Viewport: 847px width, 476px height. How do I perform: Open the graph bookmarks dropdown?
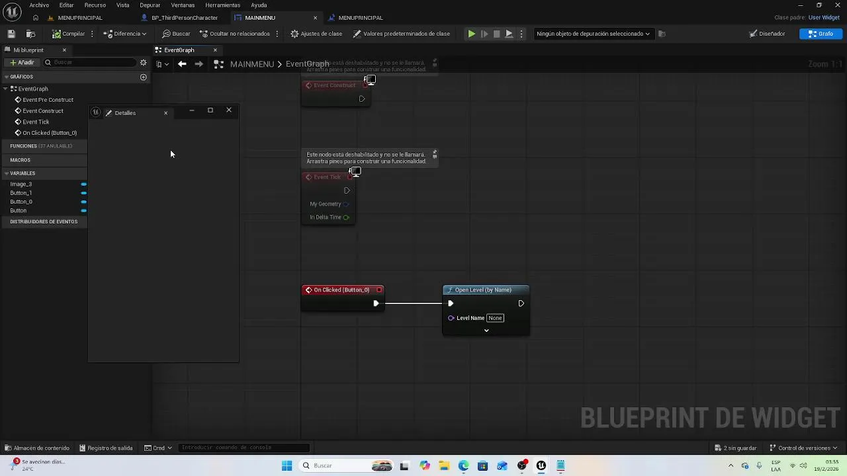pyautogui.click(x=162, y=64)
